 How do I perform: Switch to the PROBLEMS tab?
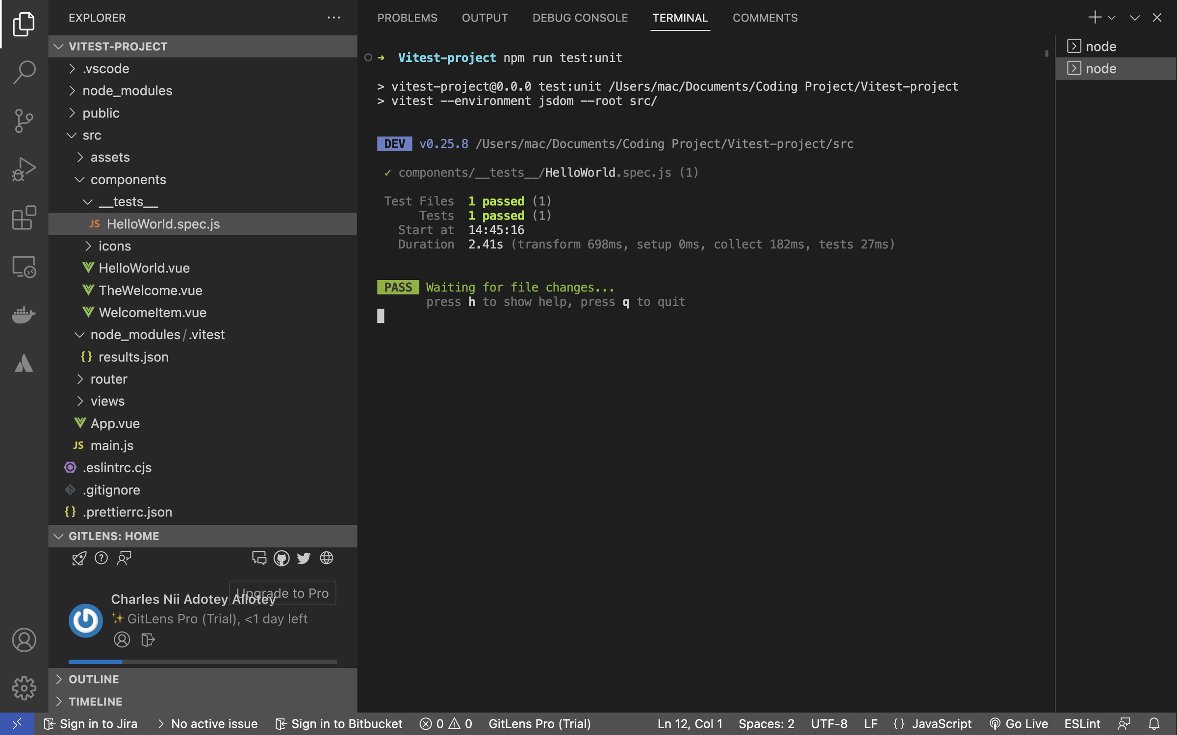407,18
